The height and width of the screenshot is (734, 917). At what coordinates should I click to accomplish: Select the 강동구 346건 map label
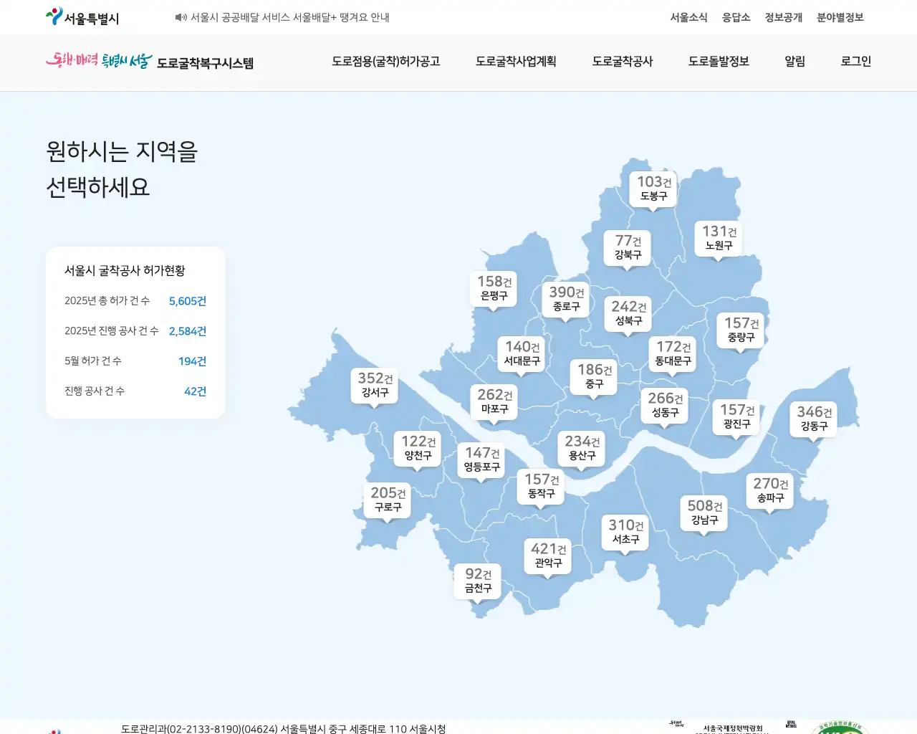(814, 419)
